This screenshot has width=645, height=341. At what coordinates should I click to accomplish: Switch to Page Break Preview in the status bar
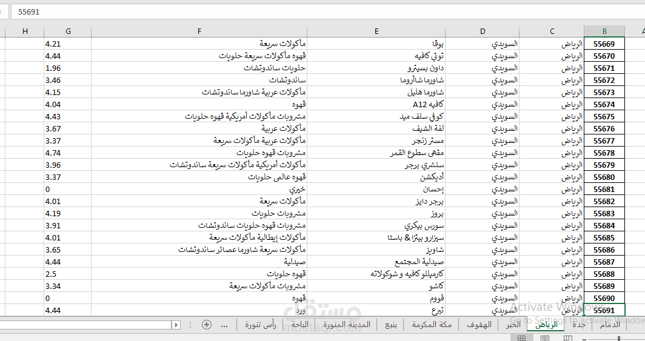coord(567,338)
